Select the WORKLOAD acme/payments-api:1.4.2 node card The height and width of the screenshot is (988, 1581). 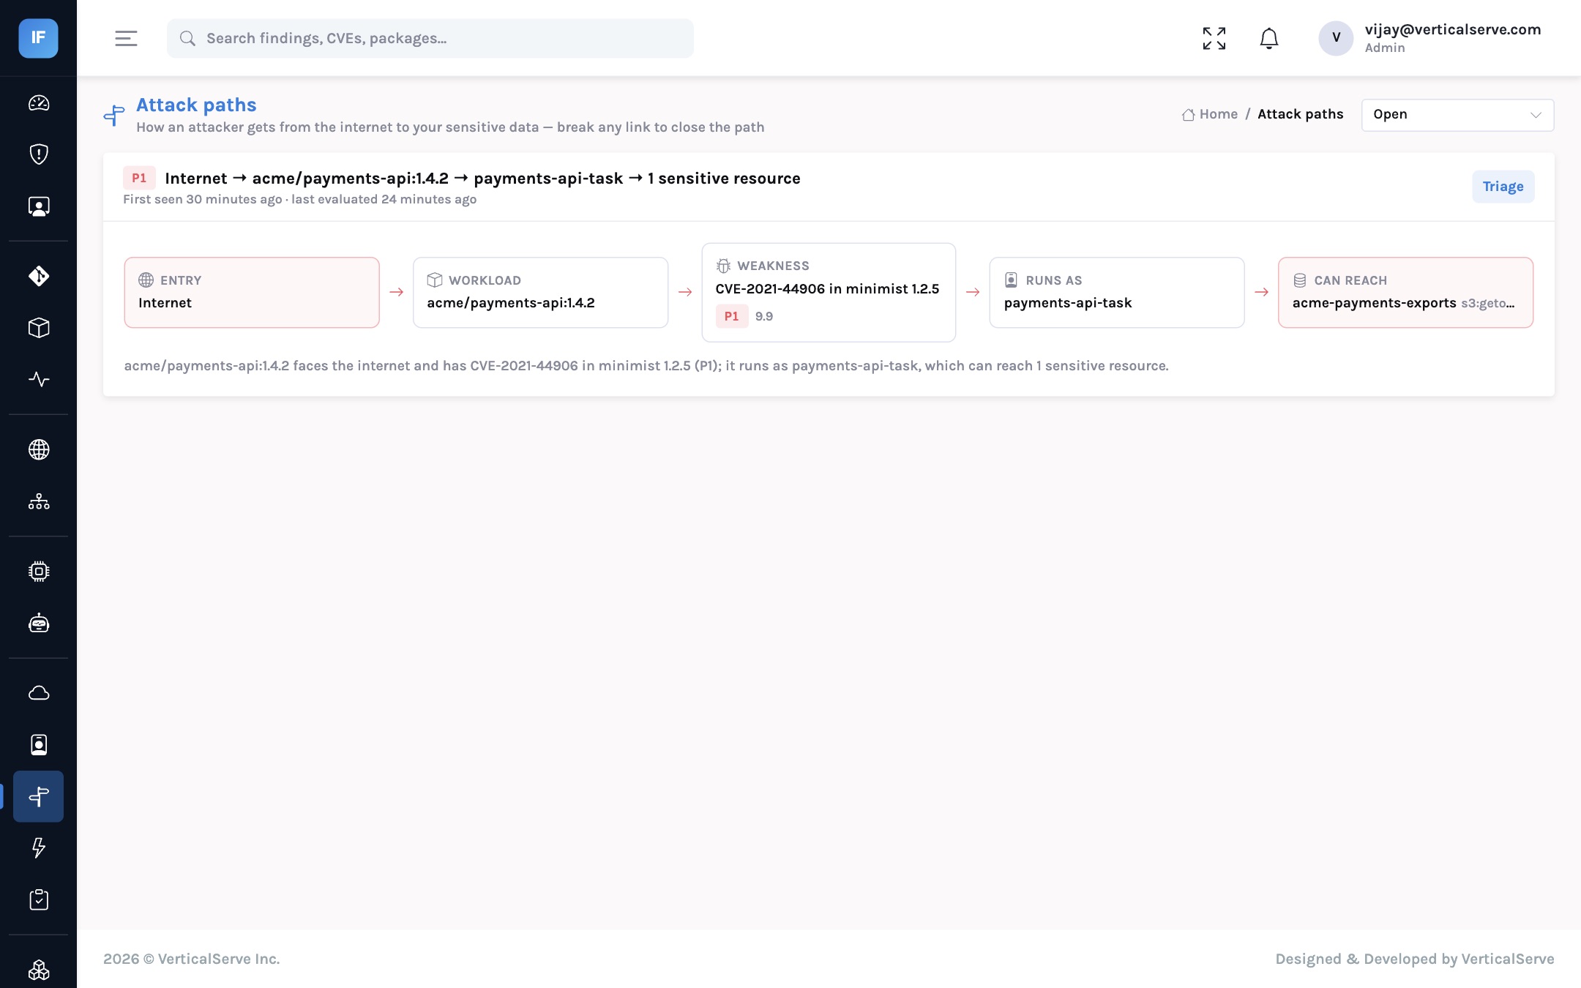540,292
